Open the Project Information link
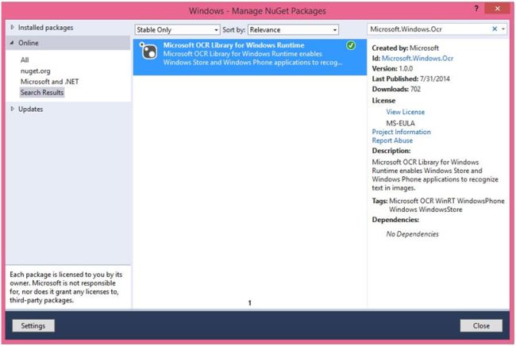 [x=401, y=132]
